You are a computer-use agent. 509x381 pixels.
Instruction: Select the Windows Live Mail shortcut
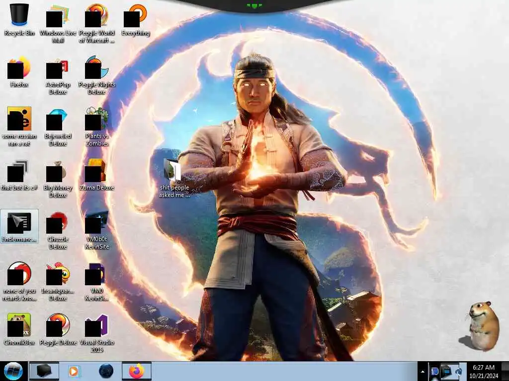[x=58, y=23]
